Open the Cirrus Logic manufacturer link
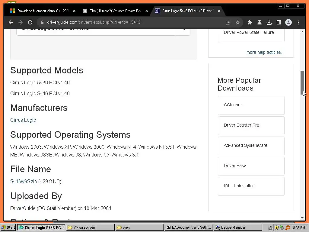Image resolution: width=309 pixels, height=232 pixels. pos(23,120)
